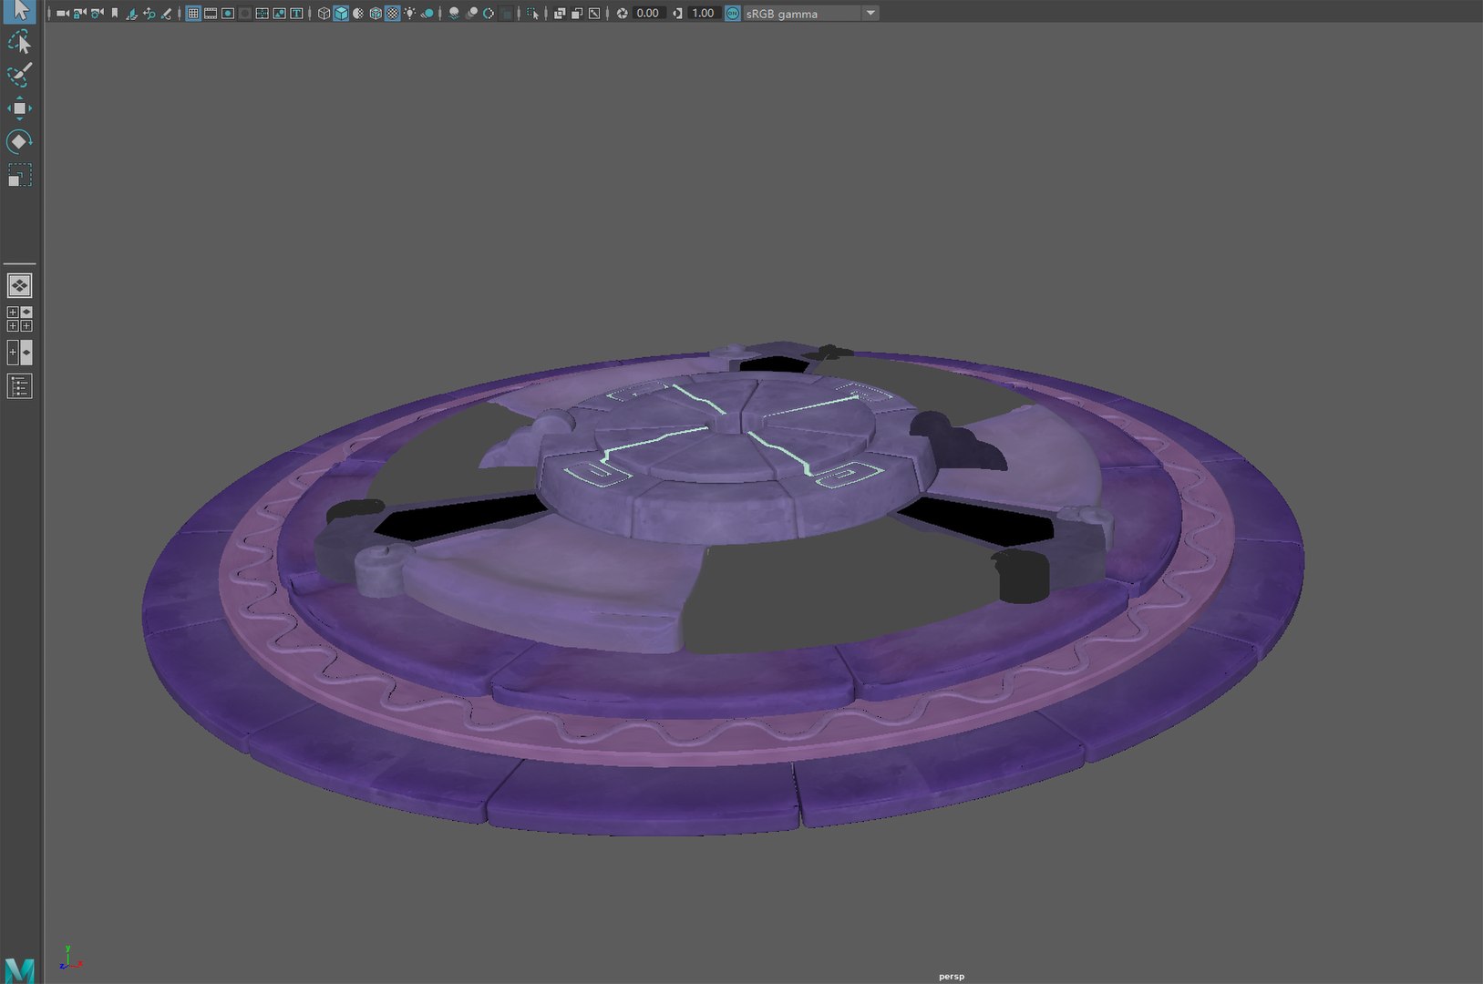Image resolution: width=1483 pixels, height=984 pixels.
Task: Toggle viewport Shadows
Action: (x=427, y=13)
